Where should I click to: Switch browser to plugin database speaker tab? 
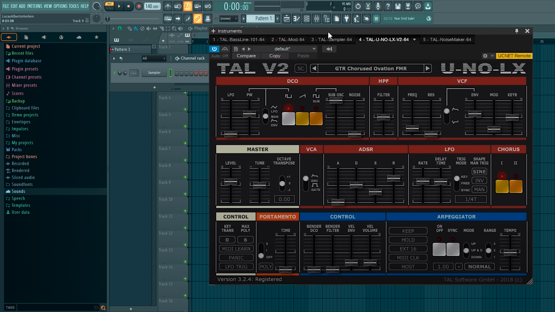pos(44,37)
